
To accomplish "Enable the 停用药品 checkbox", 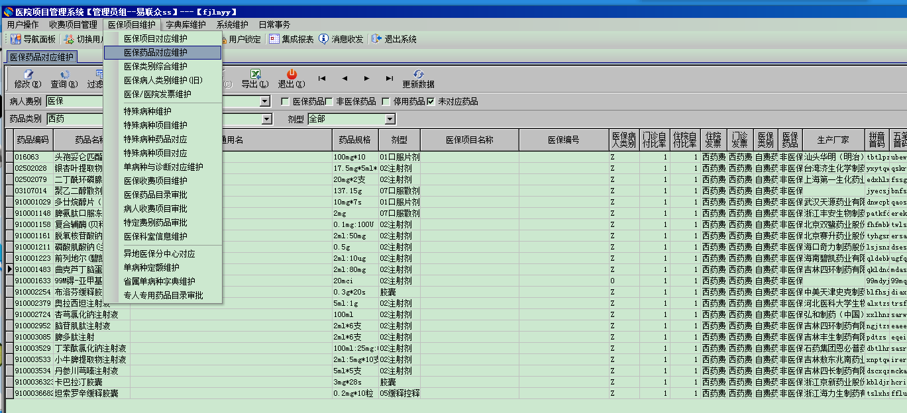I will click(x=386, y=101).
